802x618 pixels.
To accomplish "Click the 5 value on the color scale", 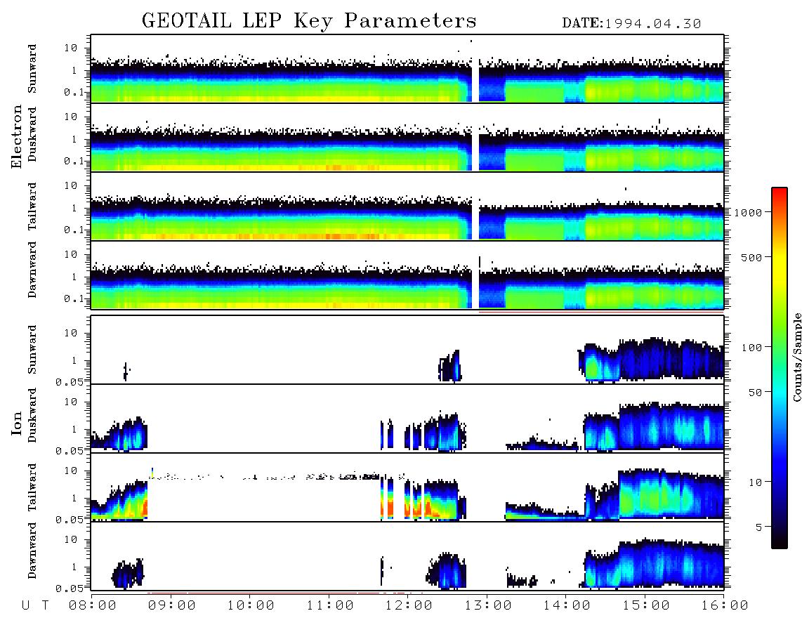I will [x=758, y=527].
